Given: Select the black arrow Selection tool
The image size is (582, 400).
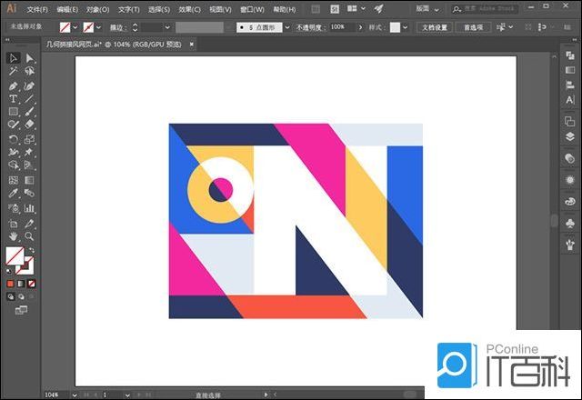Looking at the screenshot, I should 14,58.
